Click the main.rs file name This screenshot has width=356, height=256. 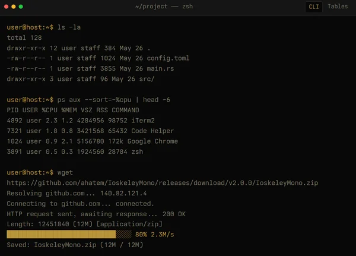(160, 68)
